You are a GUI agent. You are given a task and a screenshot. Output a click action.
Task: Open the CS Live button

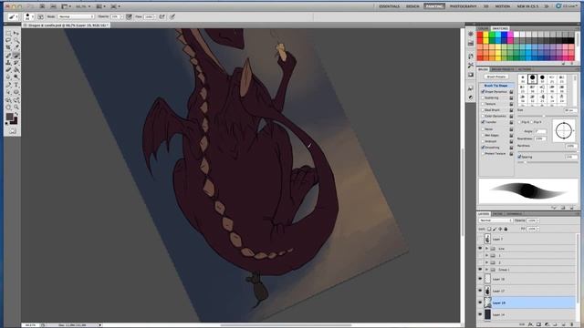(x=568, y=6)
